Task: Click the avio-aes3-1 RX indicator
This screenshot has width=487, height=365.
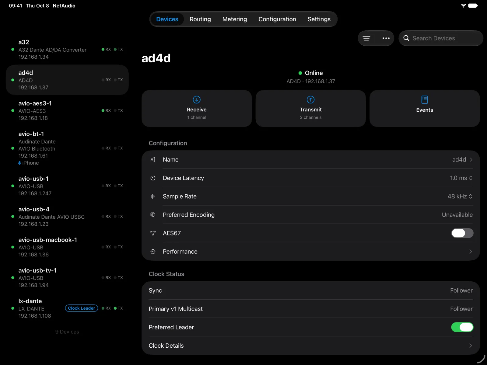Action: pos(106,110)
